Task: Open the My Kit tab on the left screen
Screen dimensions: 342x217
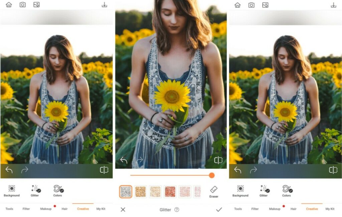Action: (x=101, y=209)
